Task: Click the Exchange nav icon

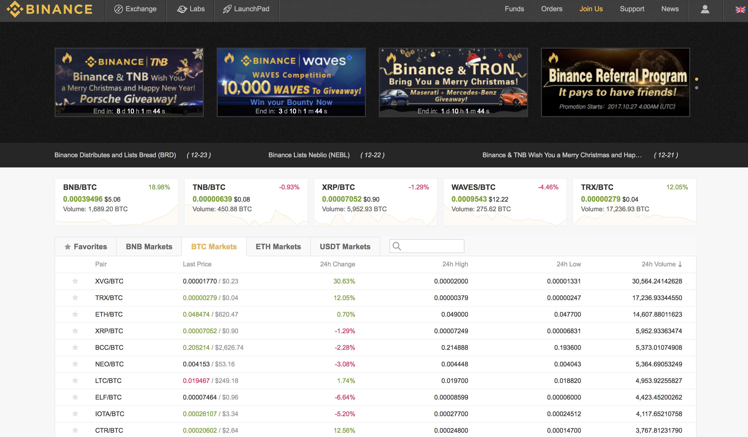Action: (119, 9)
